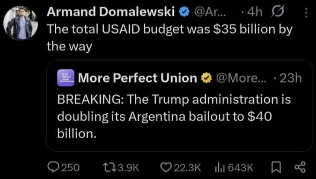Click the Armand Domalewski display name
The height and width of the screenshot is (179, 316).
pos(110,13)
